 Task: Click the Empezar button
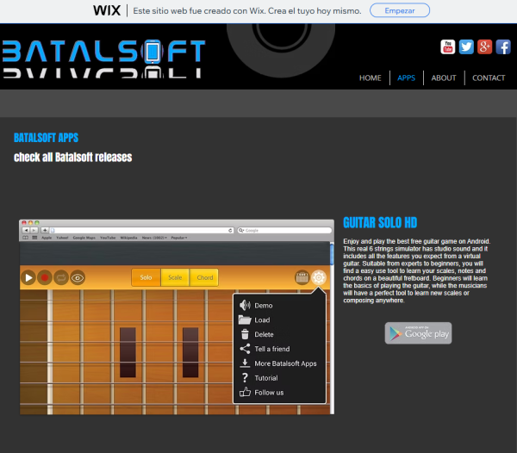[x=400, y=10]
